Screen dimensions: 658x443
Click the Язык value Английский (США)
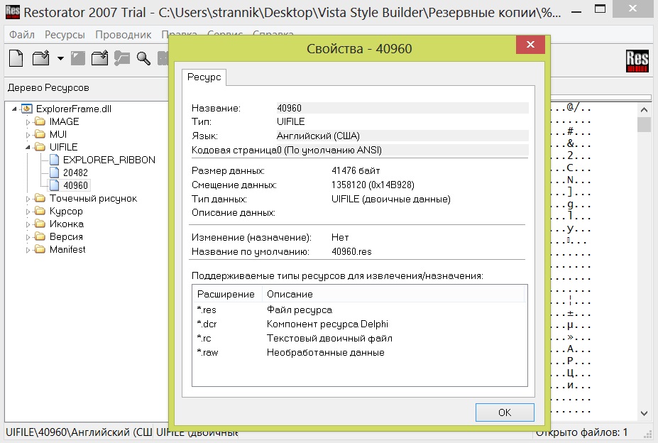click(402, 136)
